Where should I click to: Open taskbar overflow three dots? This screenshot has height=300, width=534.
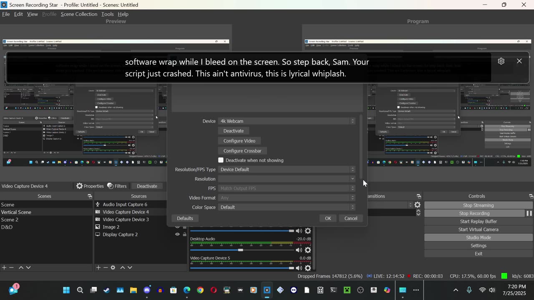(416, 290)
